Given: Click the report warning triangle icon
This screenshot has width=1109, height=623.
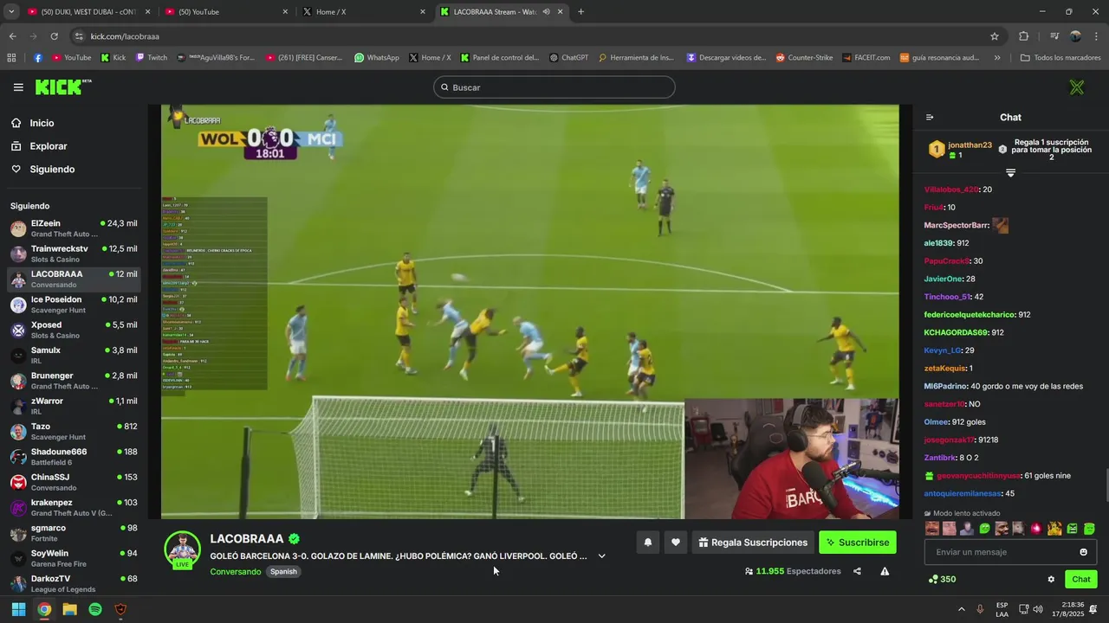Looking at the screenshot, I should 885,571.
